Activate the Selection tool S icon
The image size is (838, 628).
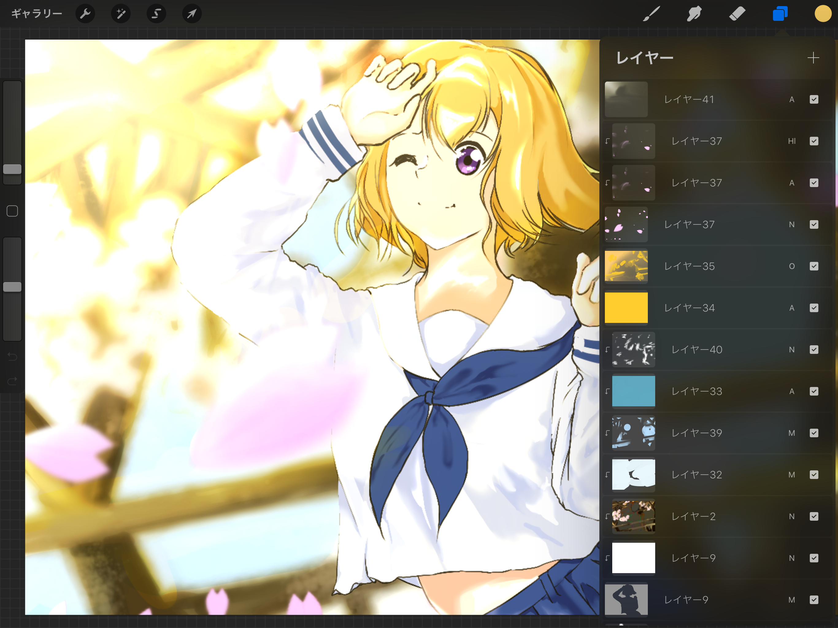pos(156,14)
